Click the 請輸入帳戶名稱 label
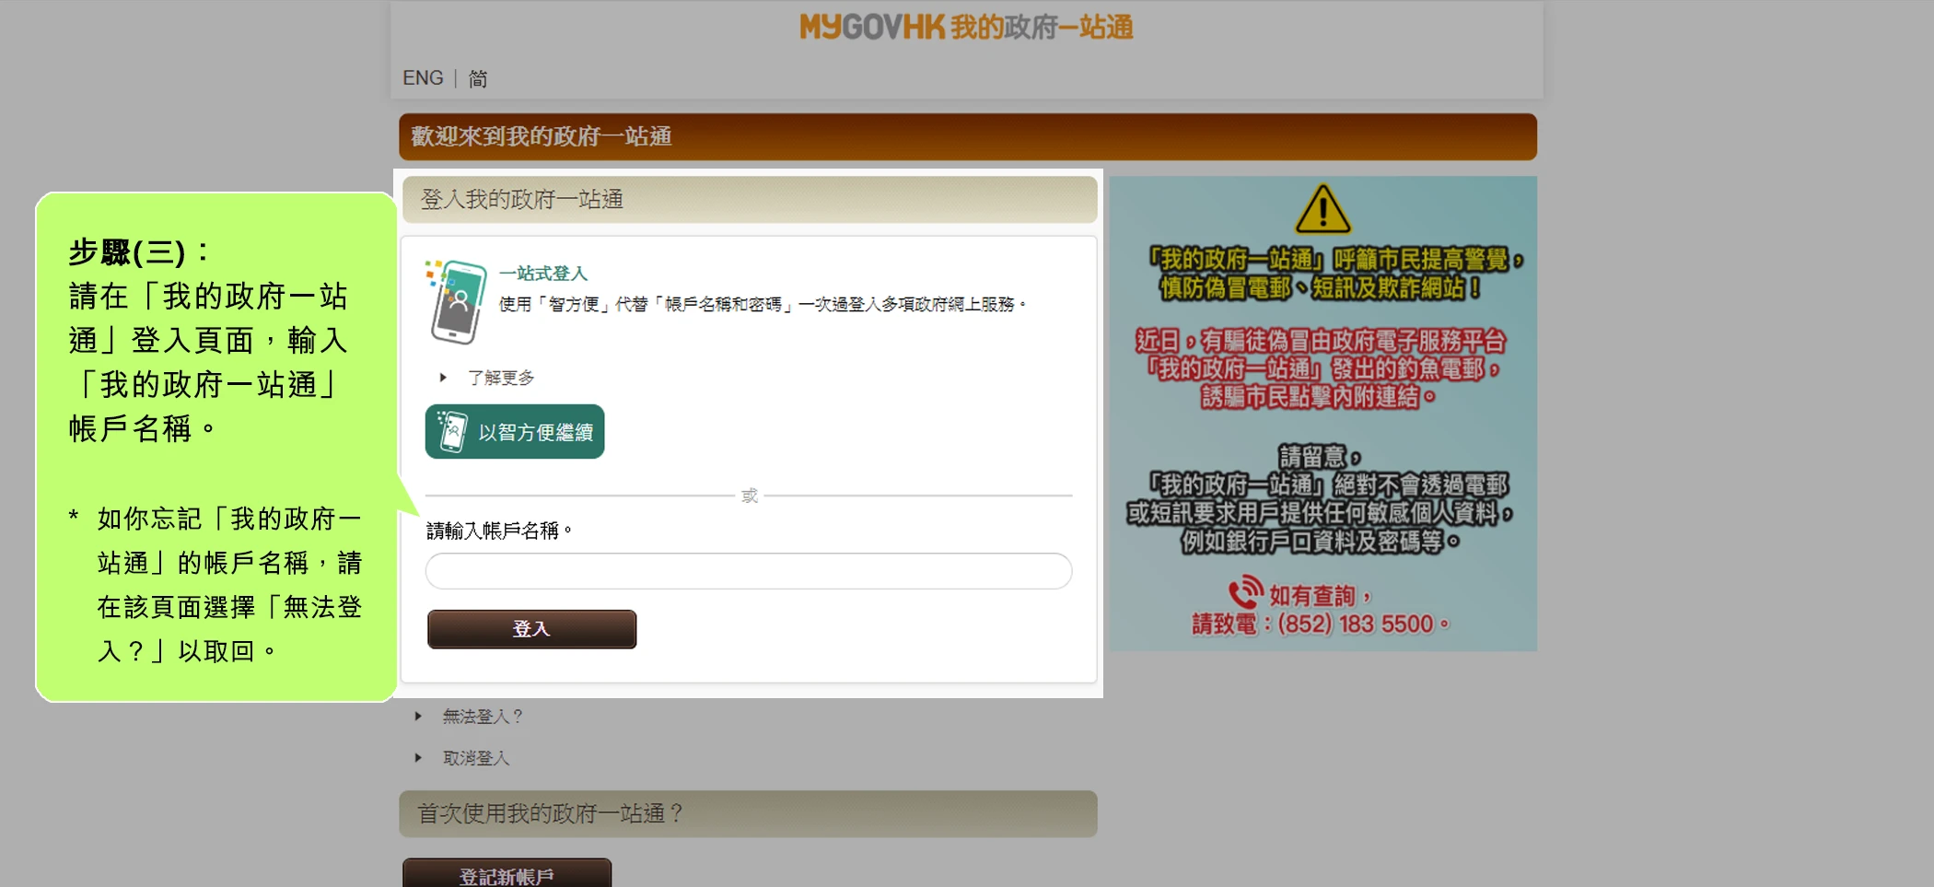1934x887 pixels. coord(499,531)
